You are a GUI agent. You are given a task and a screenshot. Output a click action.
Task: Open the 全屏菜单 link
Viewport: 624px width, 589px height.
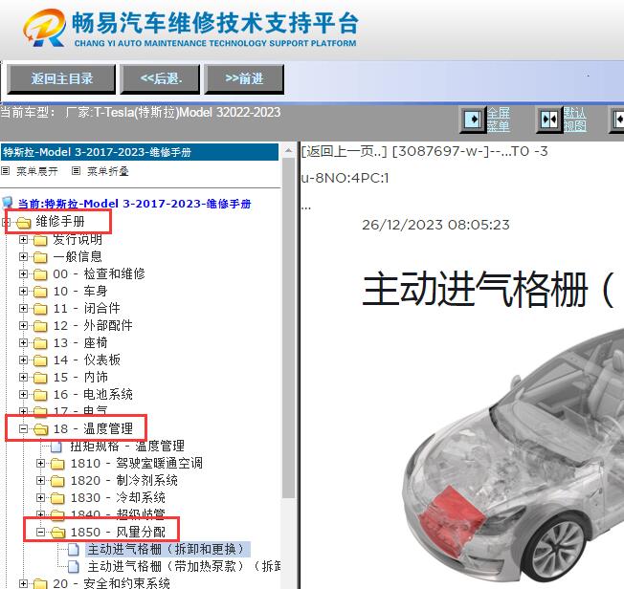click(499, 120)
